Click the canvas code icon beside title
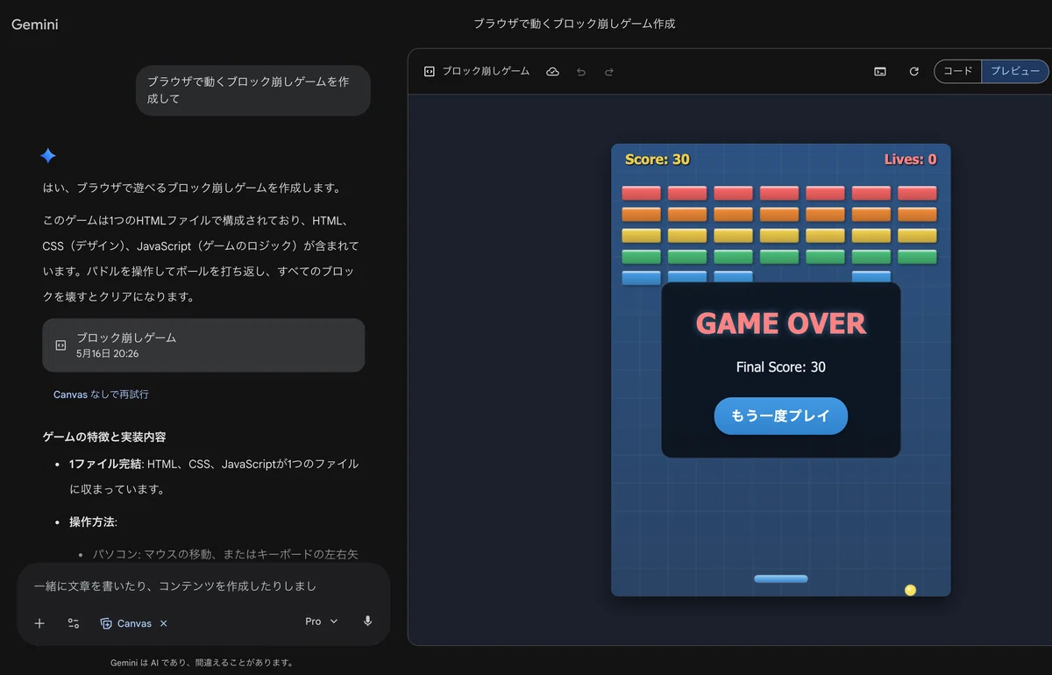The height and width of the screenshot is (675, 1052). click(430, 71)
